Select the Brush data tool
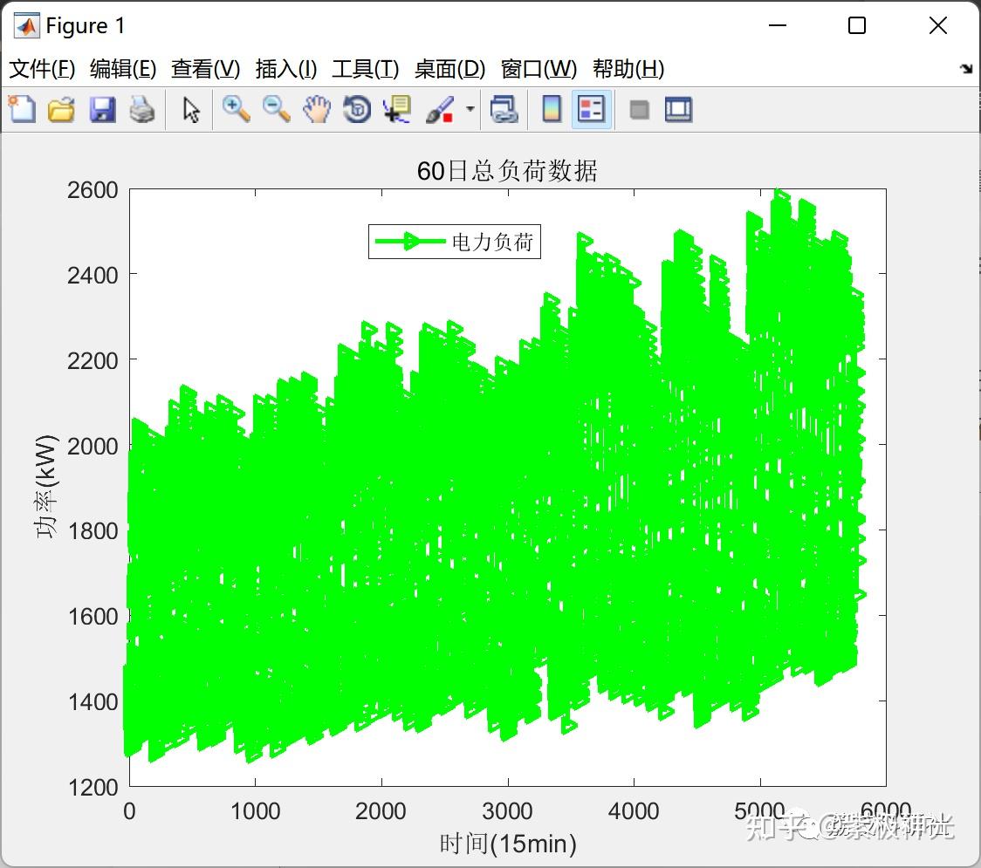 (x=440, y=109)
